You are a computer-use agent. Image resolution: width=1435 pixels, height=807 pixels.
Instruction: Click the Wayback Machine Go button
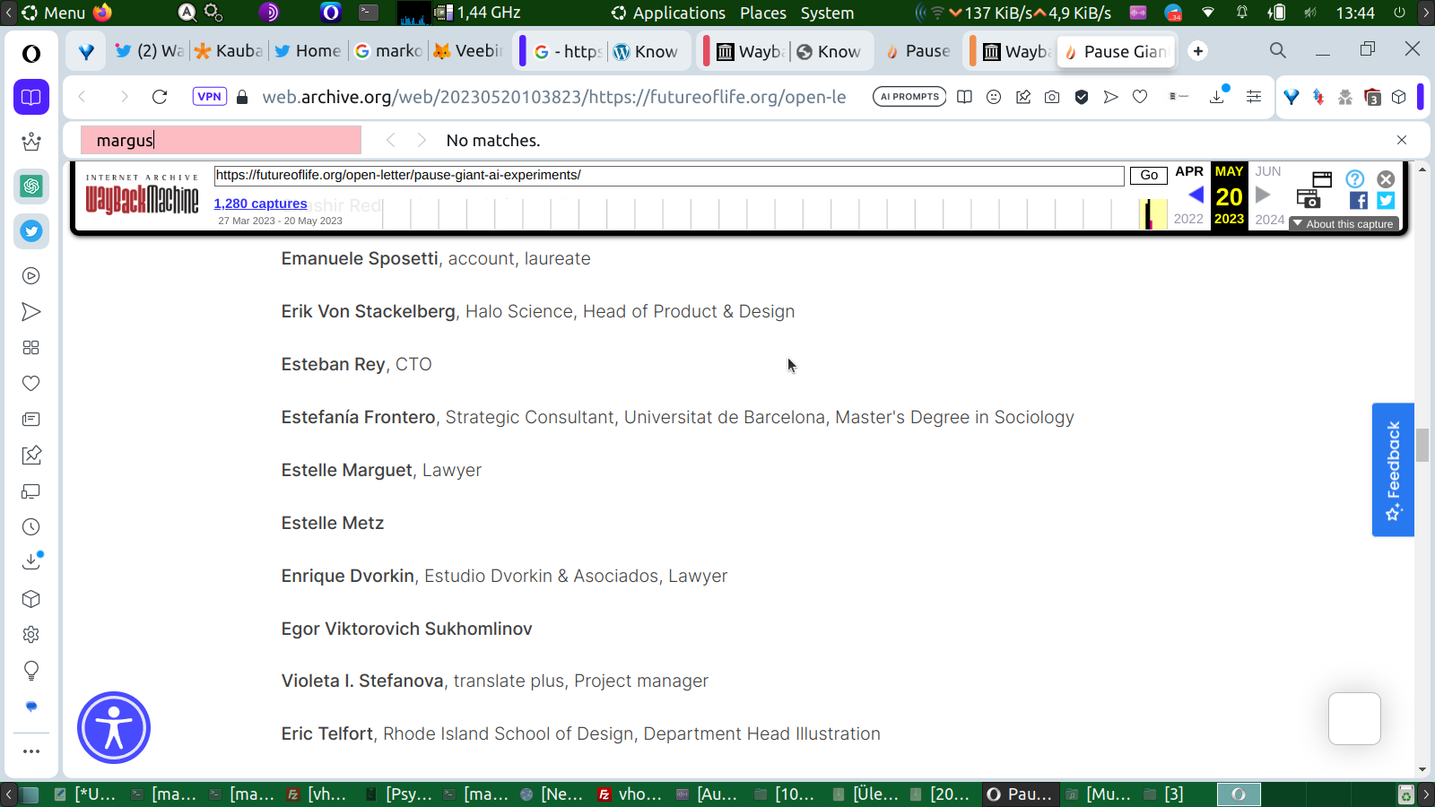(x=1149, y=176)
